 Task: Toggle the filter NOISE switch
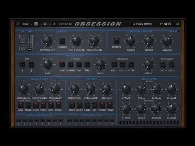87,105
